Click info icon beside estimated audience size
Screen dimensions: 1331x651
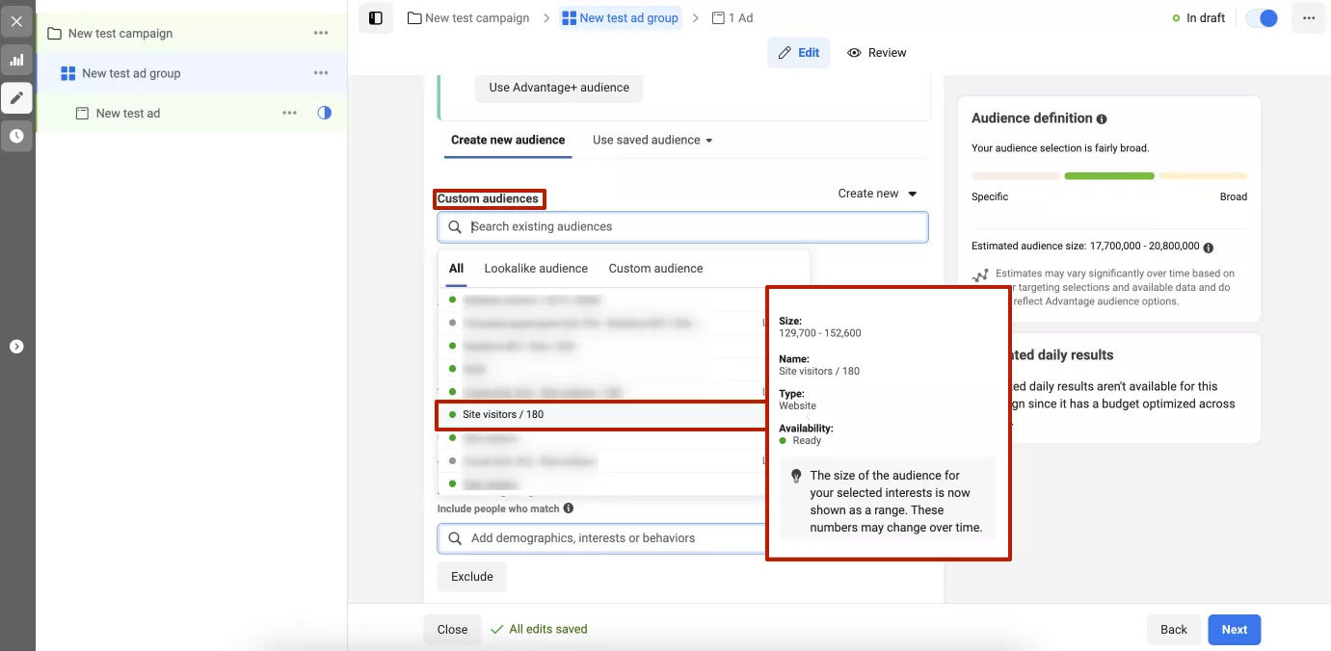[x=1209, y=247]
